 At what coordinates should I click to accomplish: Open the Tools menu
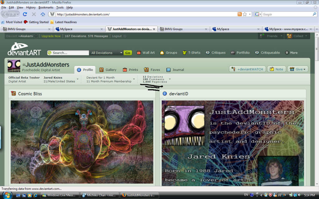pos(60,7)
